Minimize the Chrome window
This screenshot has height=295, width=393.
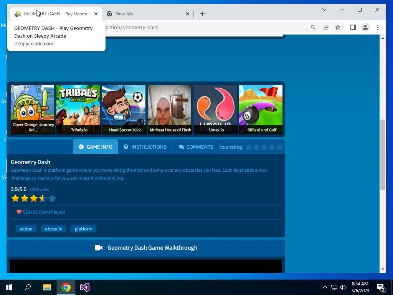coord(342,10)
